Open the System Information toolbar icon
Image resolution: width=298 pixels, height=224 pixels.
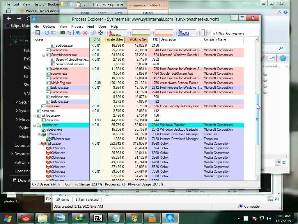[x=63, y=33]
